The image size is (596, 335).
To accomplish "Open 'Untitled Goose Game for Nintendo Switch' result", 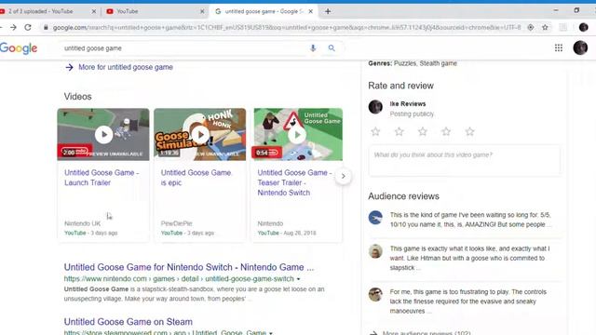I will [x=189, y=267].
